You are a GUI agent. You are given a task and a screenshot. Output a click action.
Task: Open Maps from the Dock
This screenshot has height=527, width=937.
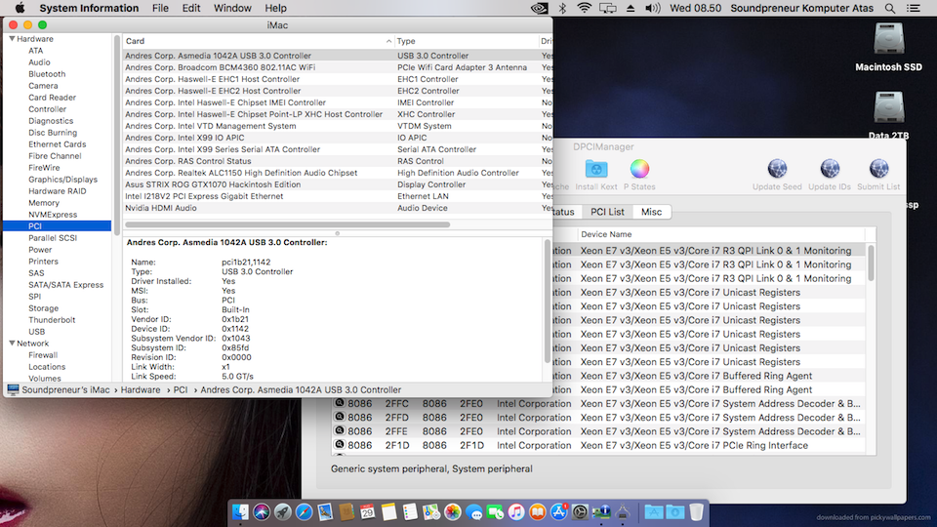pyautogui.click(x=431, y=512)
